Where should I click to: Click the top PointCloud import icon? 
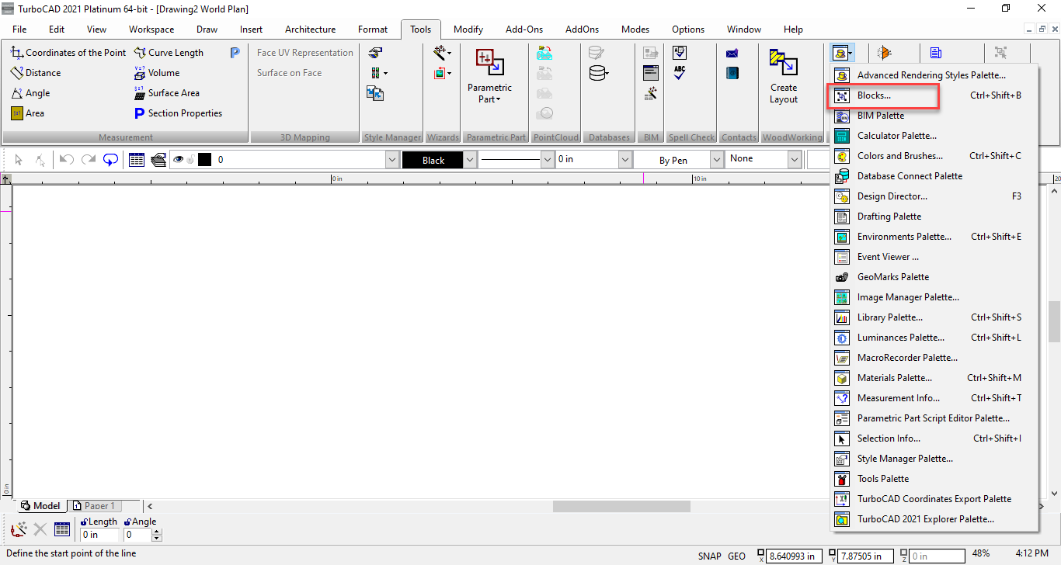(x=544, y=53)
